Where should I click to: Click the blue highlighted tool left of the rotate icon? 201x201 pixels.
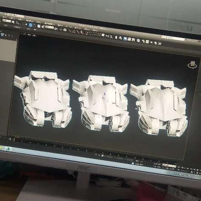pos(31,25)
